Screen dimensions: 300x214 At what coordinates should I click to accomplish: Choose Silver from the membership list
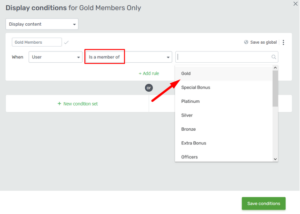(x=224, y=115)
